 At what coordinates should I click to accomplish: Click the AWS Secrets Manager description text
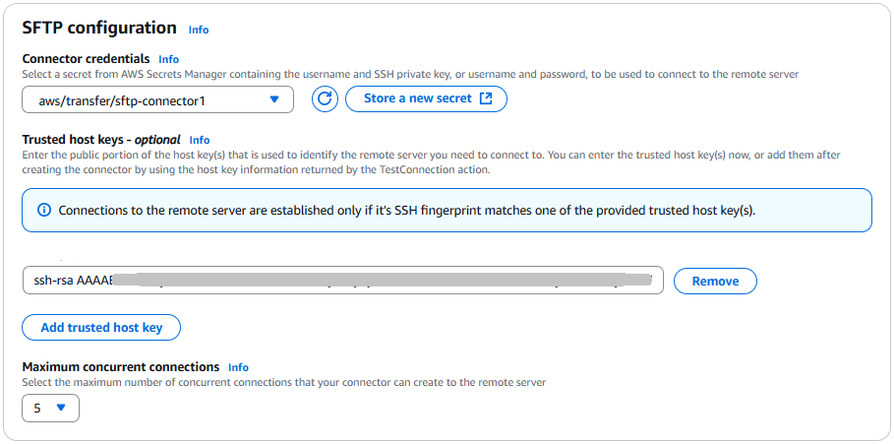coord(409,74)
